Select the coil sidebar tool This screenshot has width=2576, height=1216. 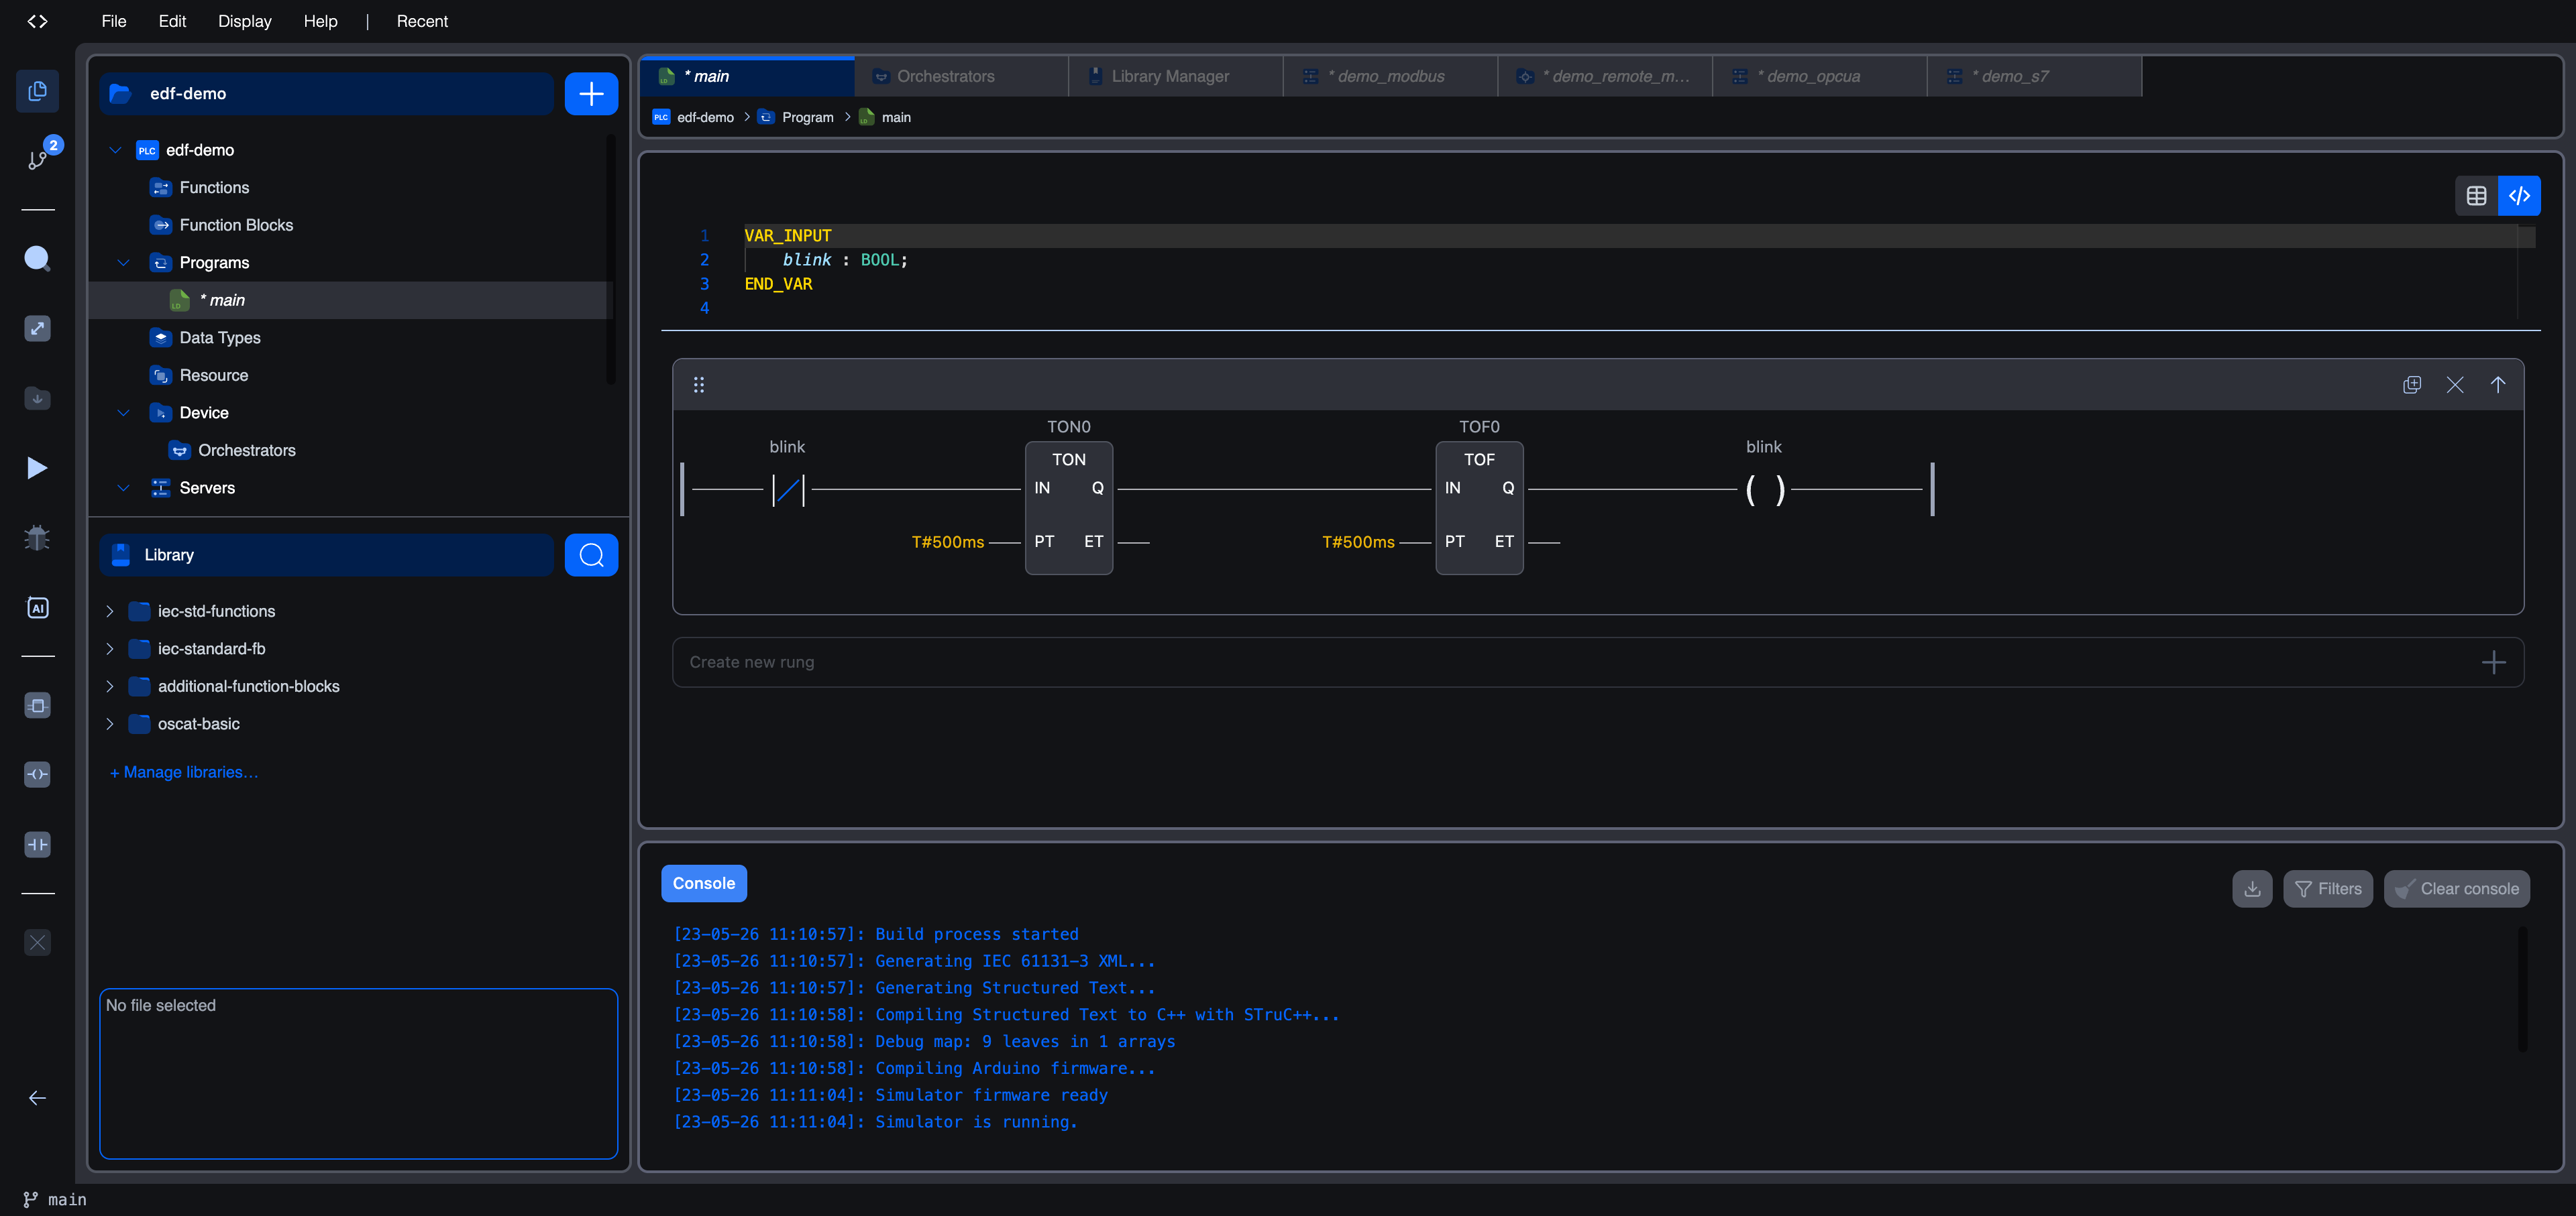37,774
